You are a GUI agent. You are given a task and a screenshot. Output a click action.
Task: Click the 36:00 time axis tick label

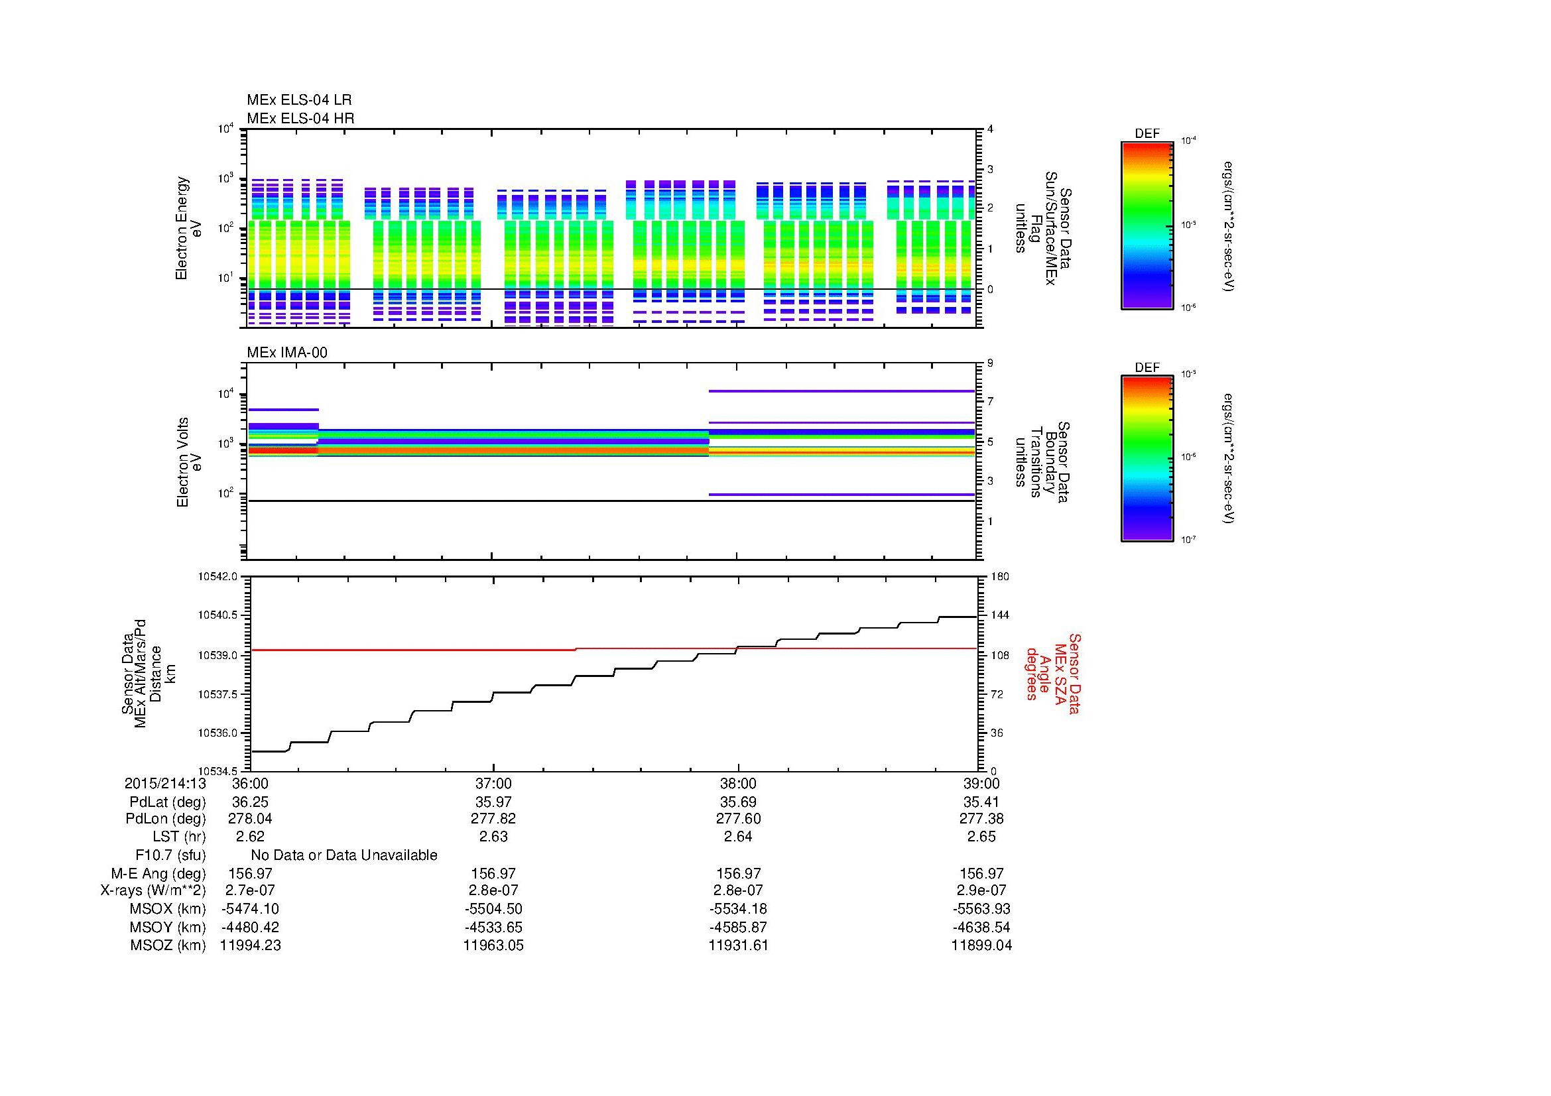tap(250, 783)
